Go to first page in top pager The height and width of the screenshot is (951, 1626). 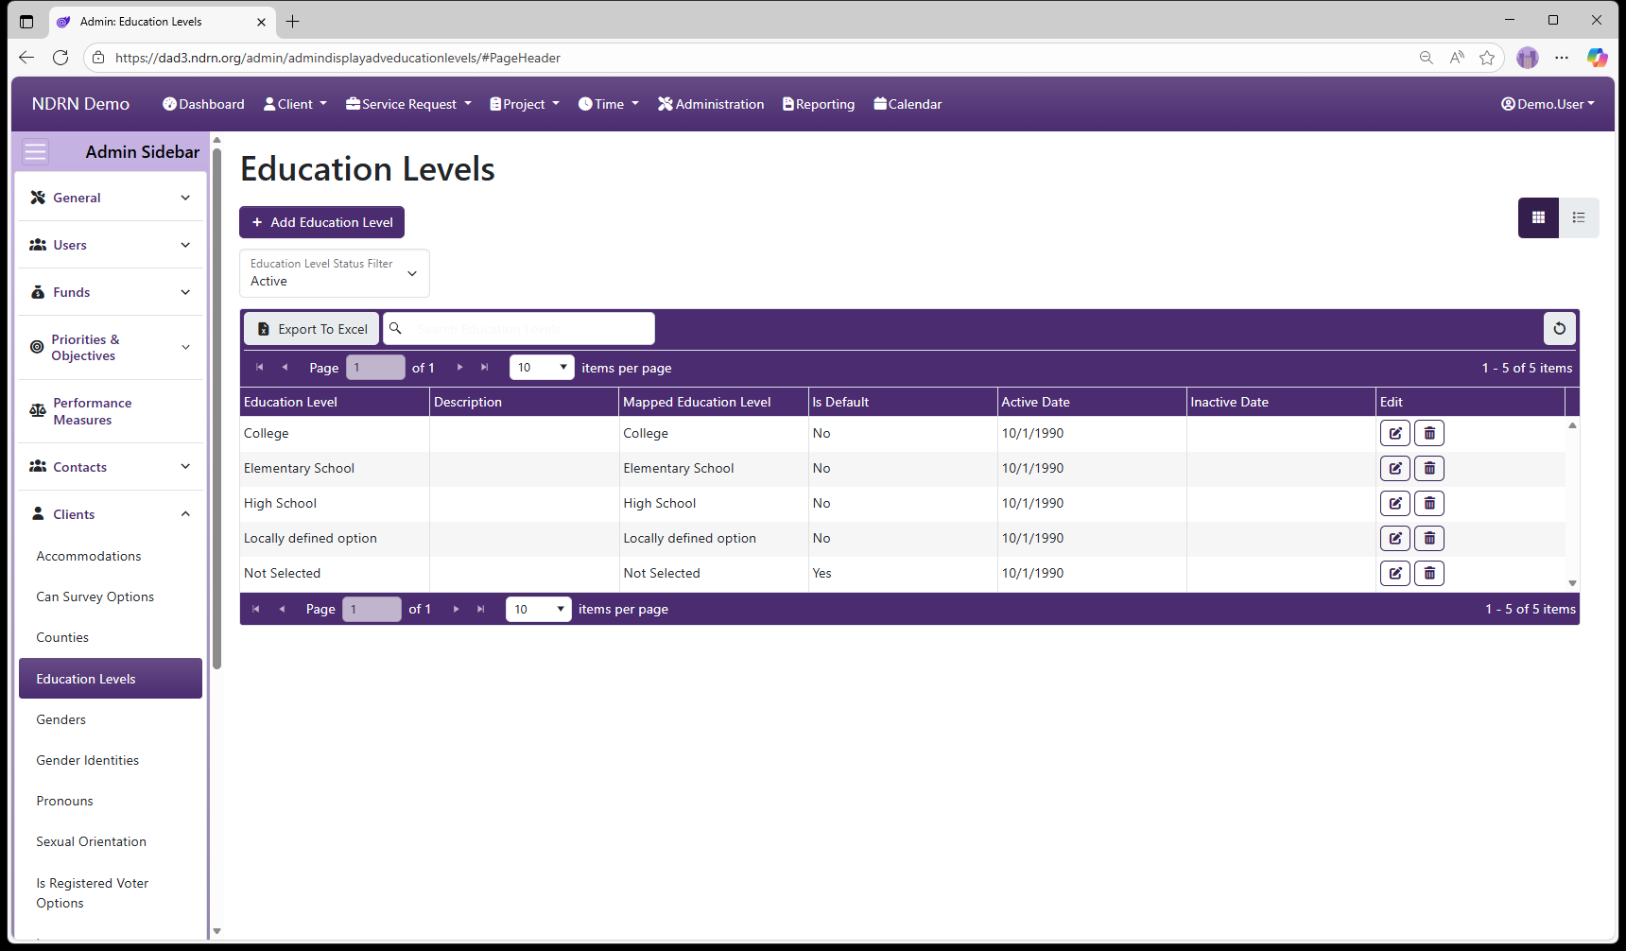[x=259, y=367]
